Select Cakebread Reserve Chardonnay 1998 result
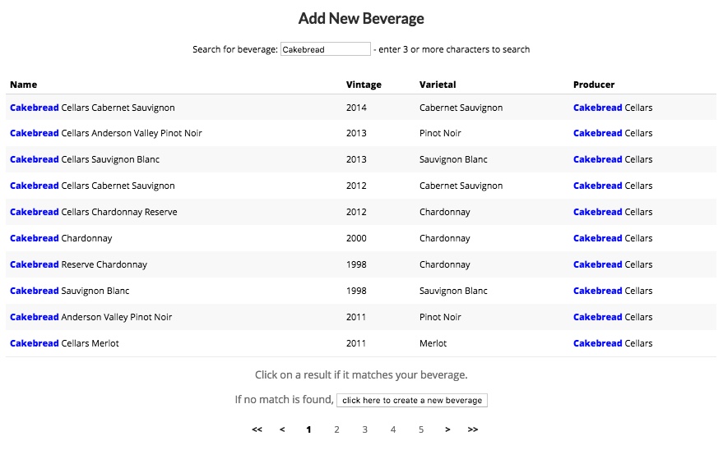723x450 pixels. pos(361,264)
